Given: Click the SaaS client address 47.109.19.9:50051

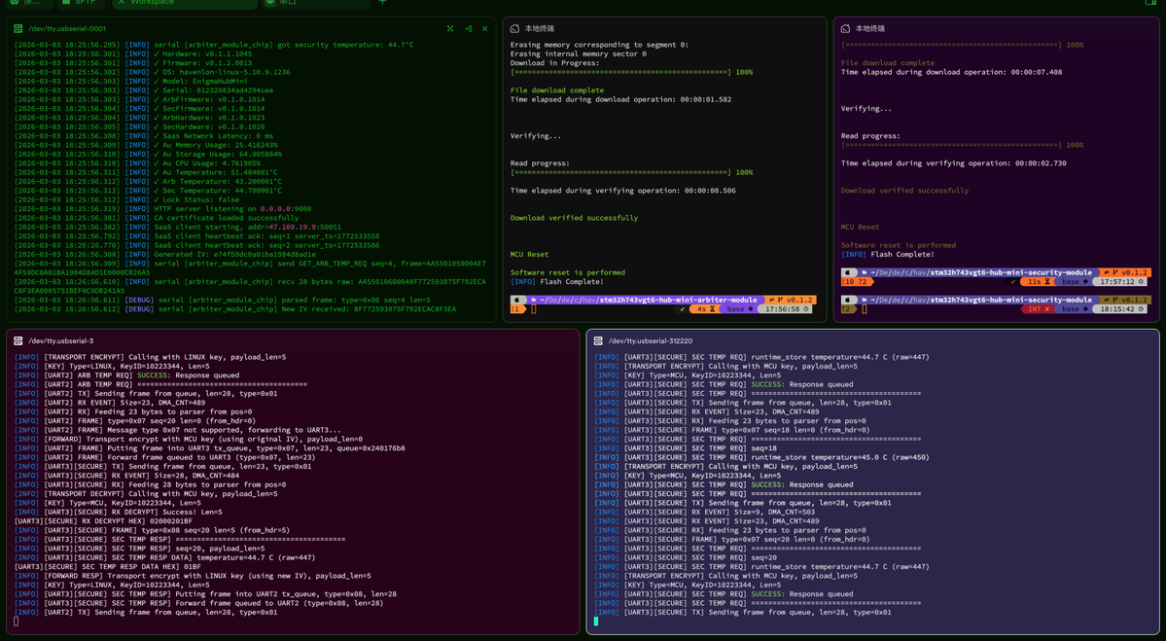Looking at the screenshot, I should [x=305, y=227].
